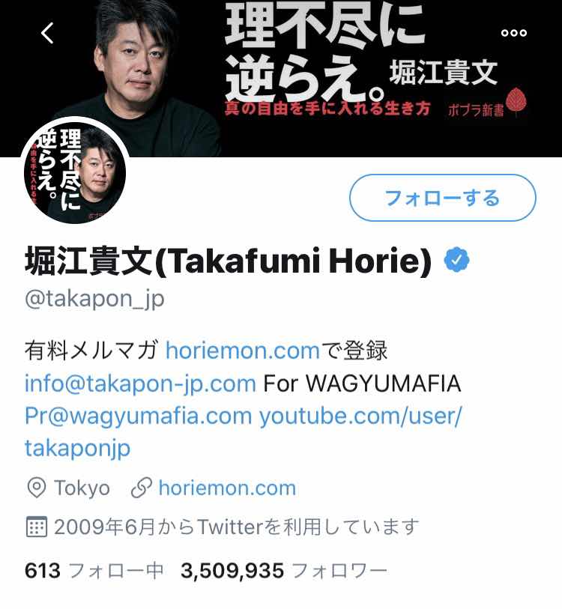View the 3,509,935 フォロワー followers list
The height and width of the screenshot is (609, 562).
pyautogui.click(x=284, y=571)
